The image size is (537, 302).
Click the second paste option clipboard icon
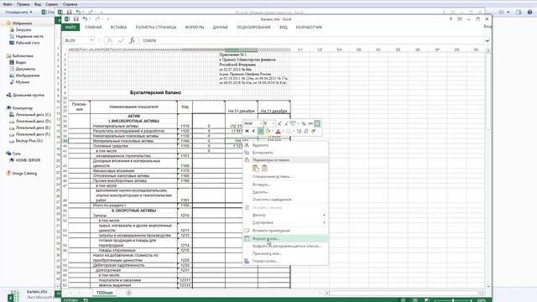click(x=264, y=168)
